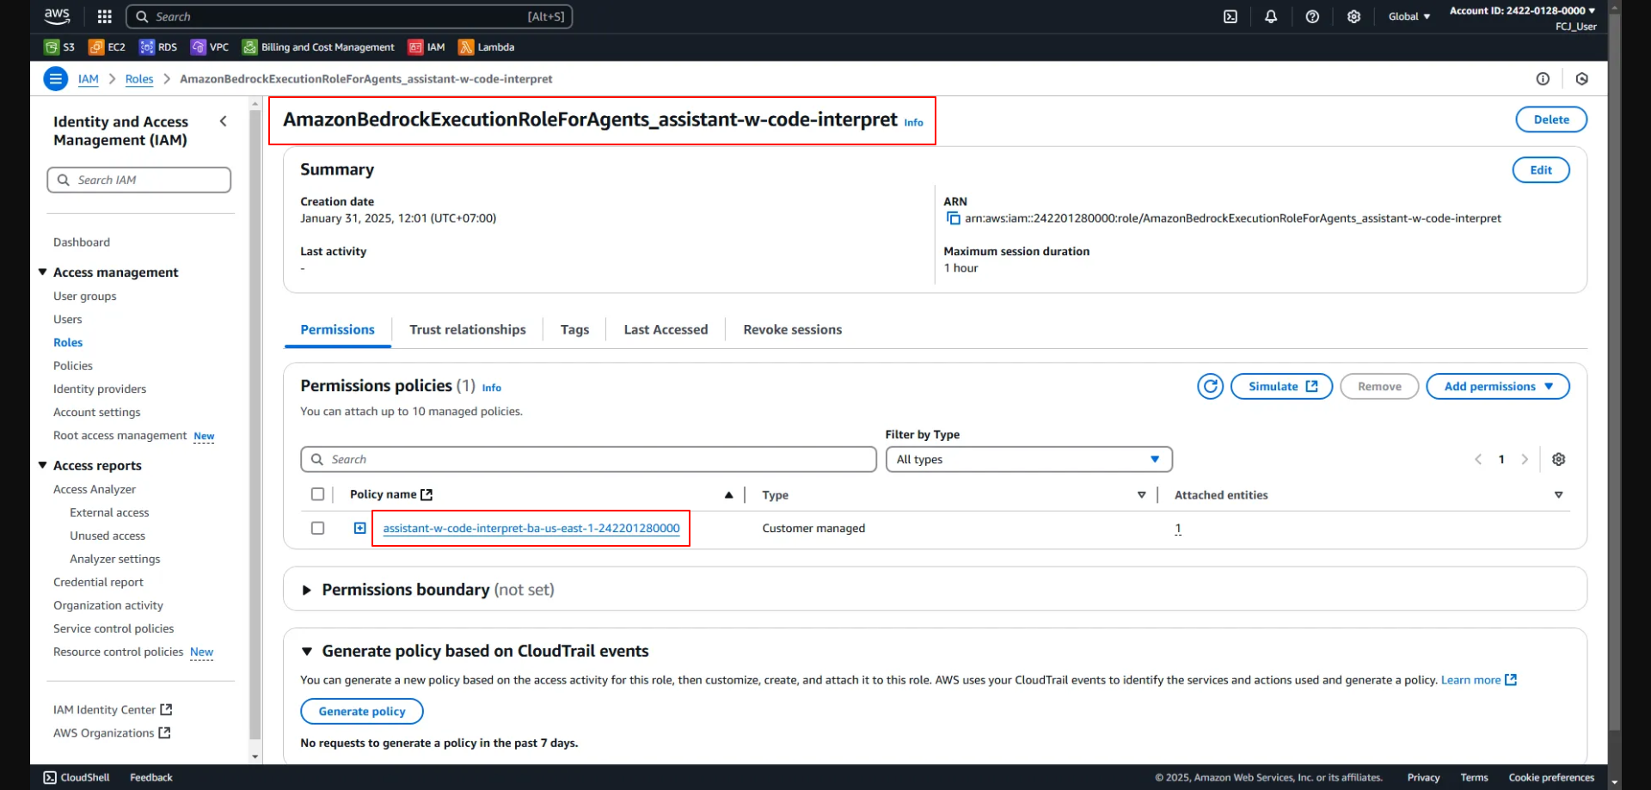The image size is (1651, 790).
Task: Open the All types filter dropdown
Action: click(x=1028, y=459)
